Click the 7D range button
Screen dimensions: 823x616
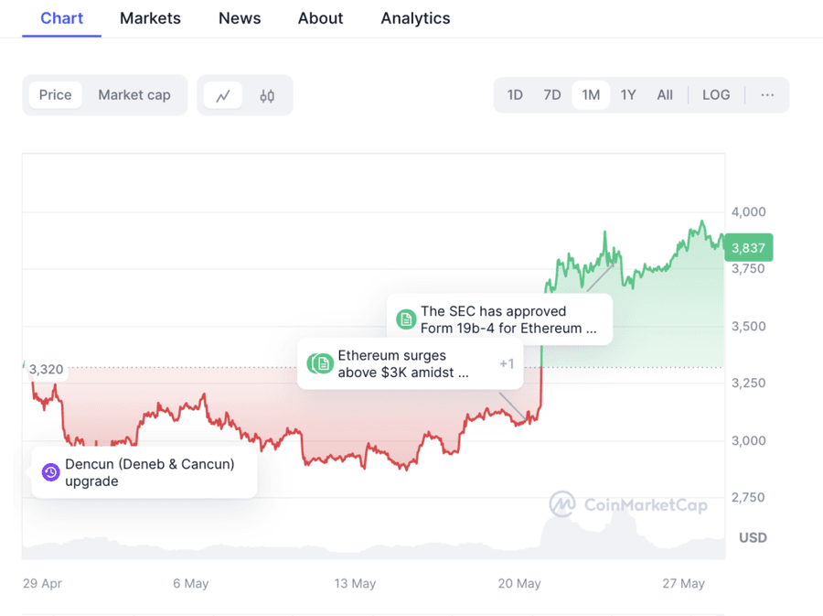[x=551, y=94]
